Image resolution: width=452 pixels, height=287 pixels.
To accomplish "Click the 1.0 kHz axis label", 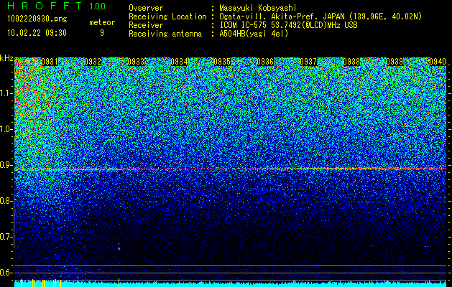I will click(6, 129).
